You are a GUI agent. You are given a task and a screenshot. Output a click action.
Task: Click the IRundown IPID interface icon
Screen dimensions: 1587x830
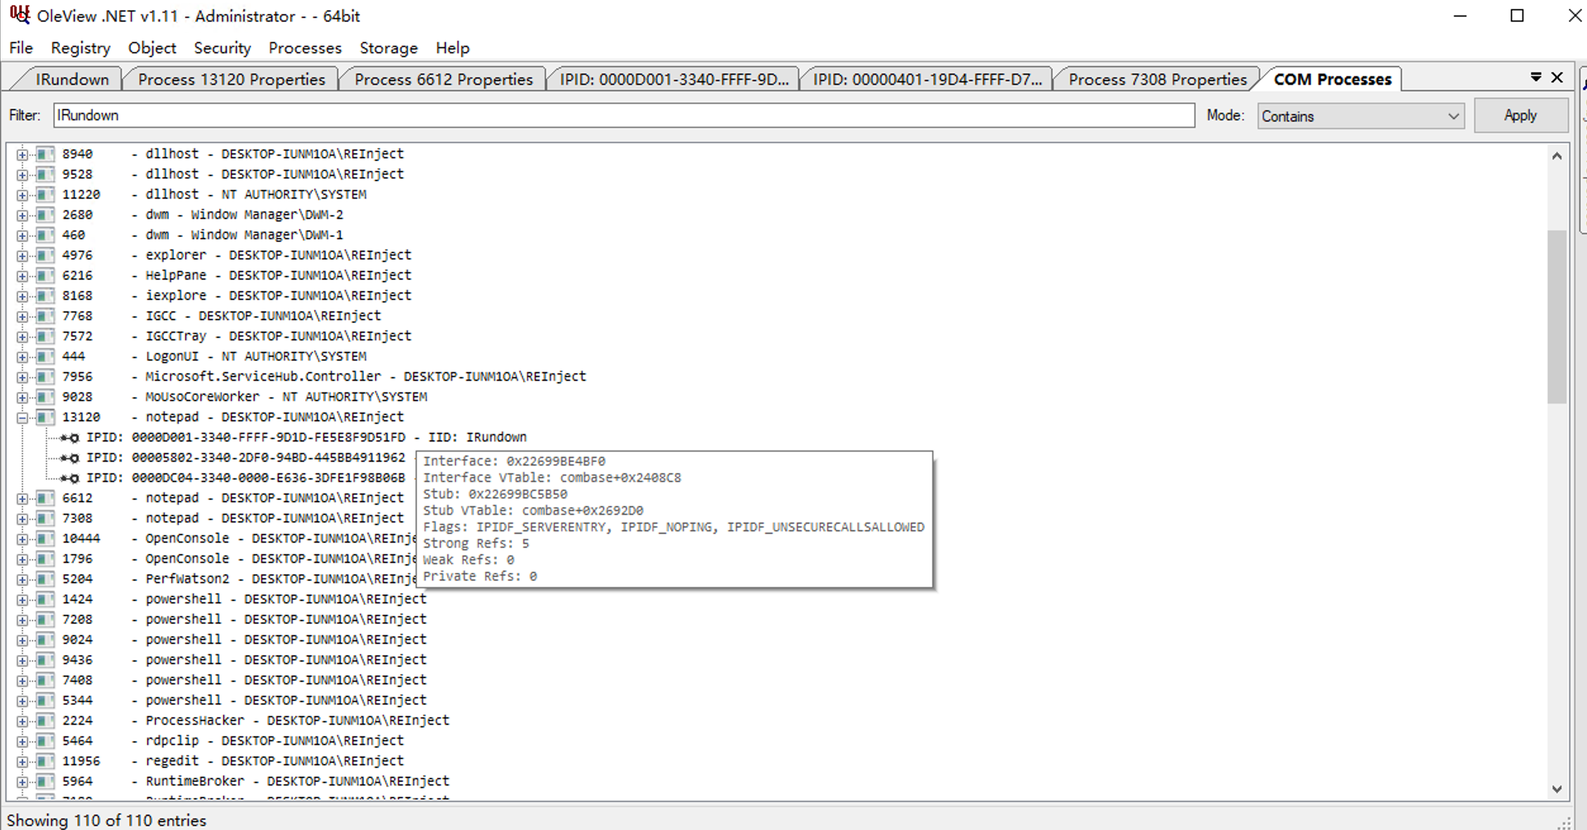tap(70, 438)
